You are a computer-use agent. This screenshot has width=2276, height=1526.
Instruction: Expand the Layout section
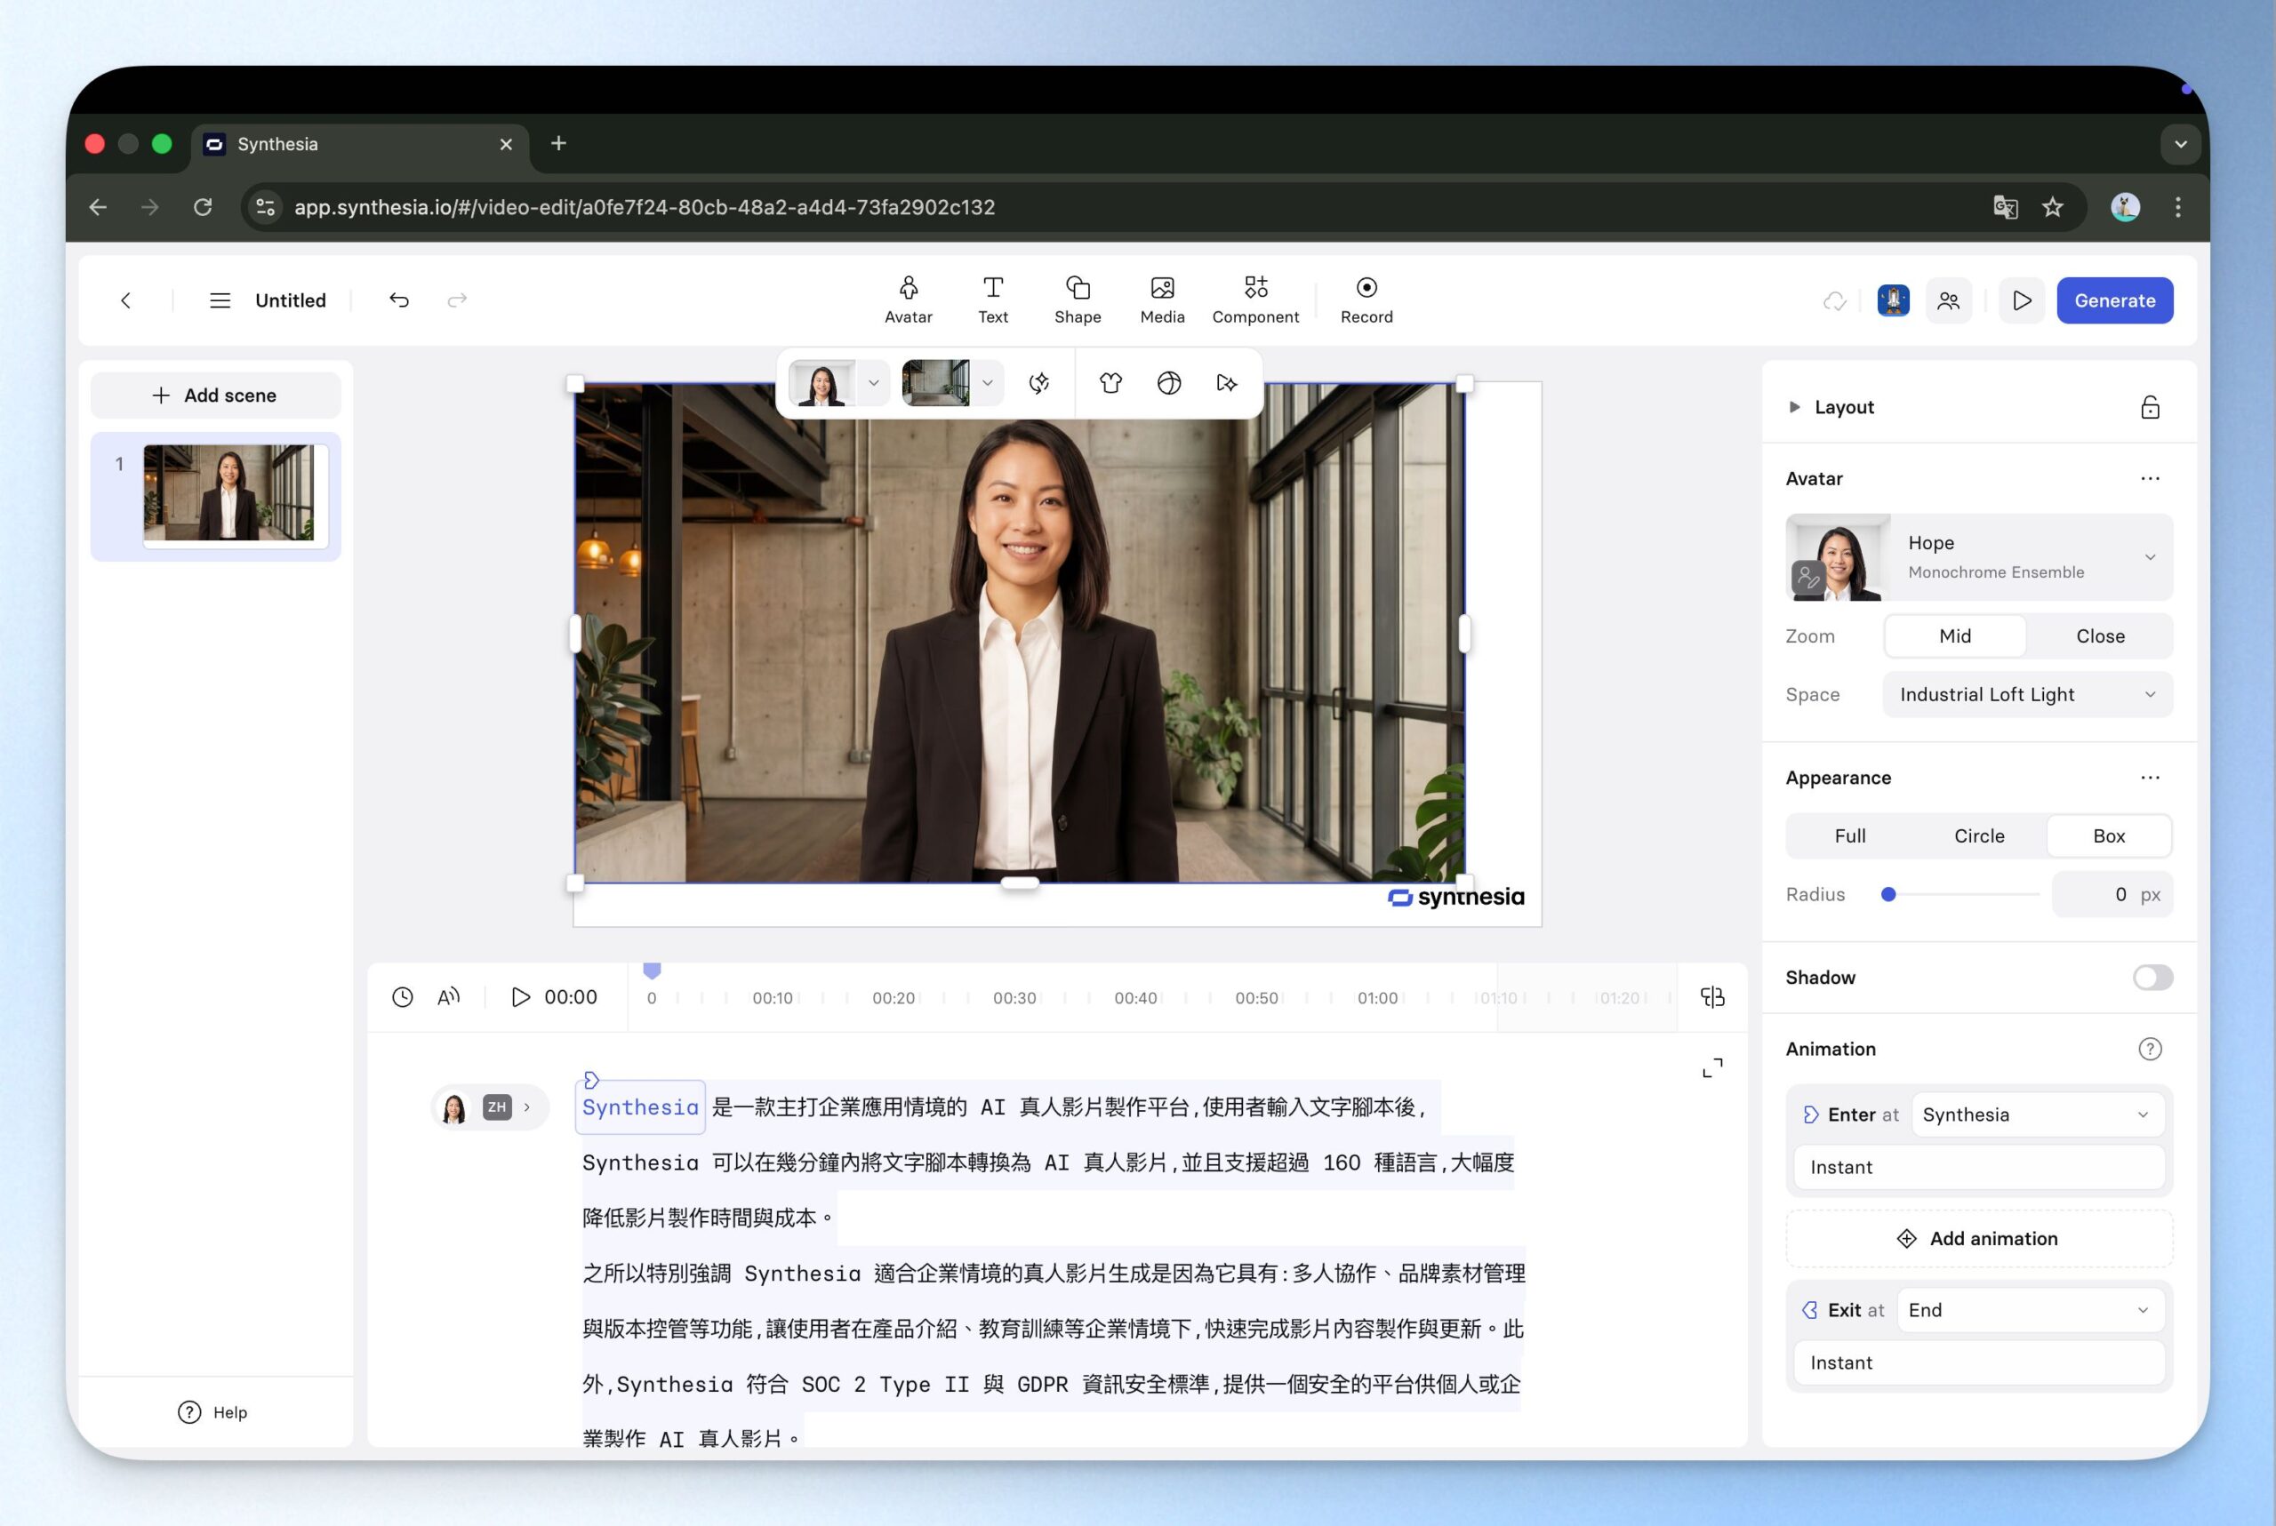coord(1794,407)
